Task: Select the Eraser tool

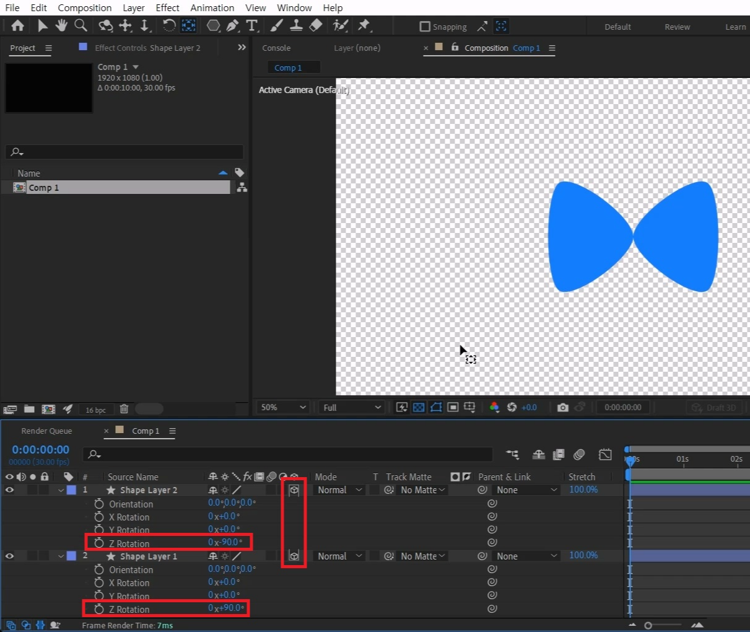Action: pos(316,25)
